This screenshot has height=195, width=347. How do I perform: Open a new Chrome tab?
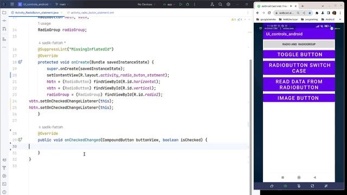pos(303,6)
